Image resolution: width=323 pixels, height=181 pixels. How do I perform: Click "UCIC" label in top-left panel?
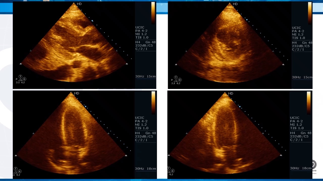[x=140, y=27]
